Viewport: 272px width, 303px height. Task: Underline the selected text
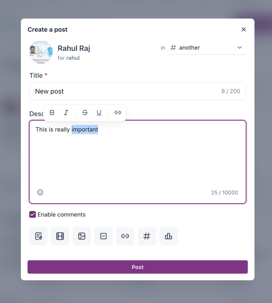tap(99, 112)
